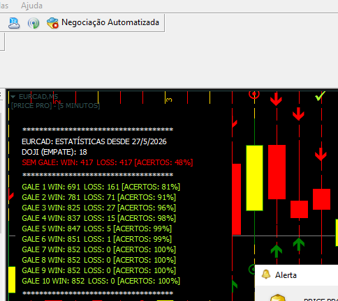This screenshot has height=301, width=338.
Task: Click the 'DOJI (EMPATE): 18' line
Action: coord(54,152)
